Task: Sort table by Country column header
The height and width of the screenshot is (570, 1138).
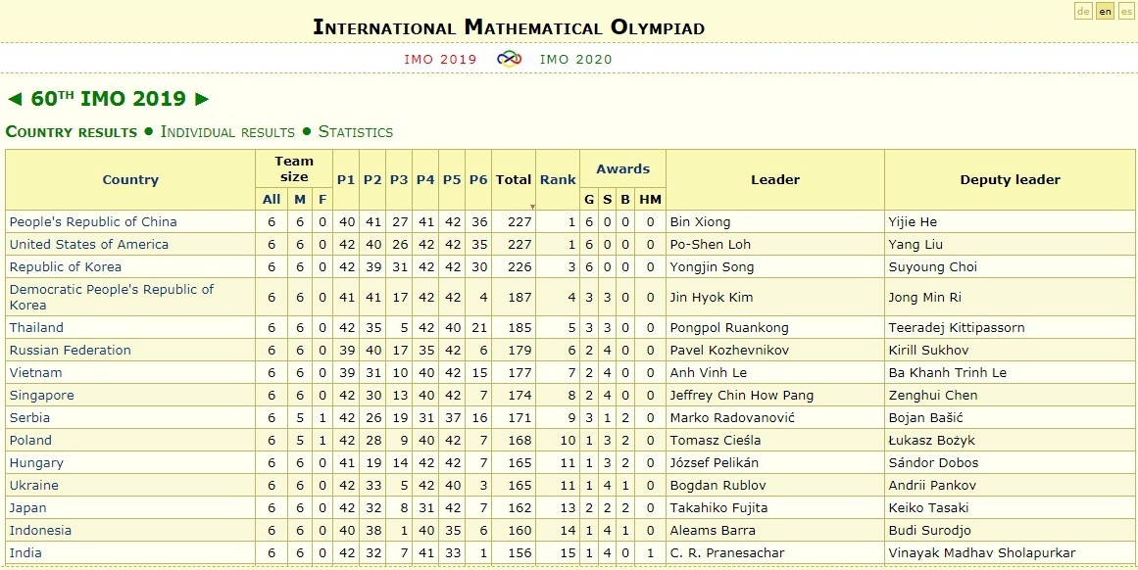Action: pyautogui.click(x=130, y=180)
